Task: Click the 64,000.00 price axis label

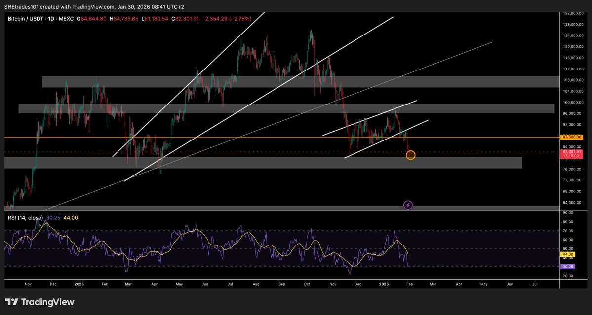Action: (573, 202)
